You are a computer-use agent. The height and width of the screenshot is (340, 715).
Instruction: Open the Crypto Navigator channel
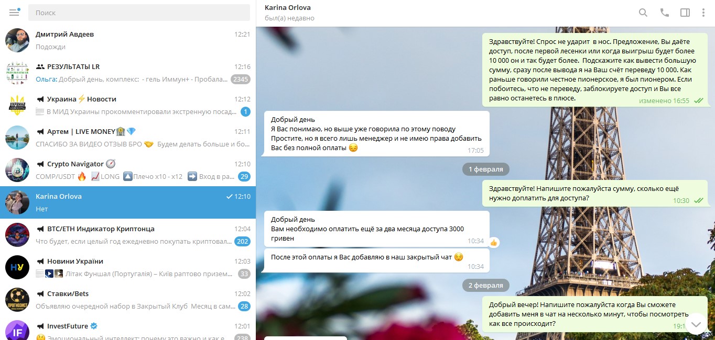[128, 170]
